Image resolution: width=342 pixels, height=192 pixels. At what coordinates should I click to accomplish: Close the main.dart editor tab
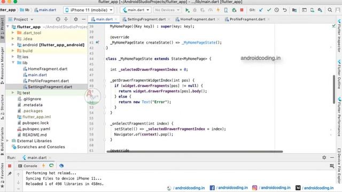pos(116,19)
